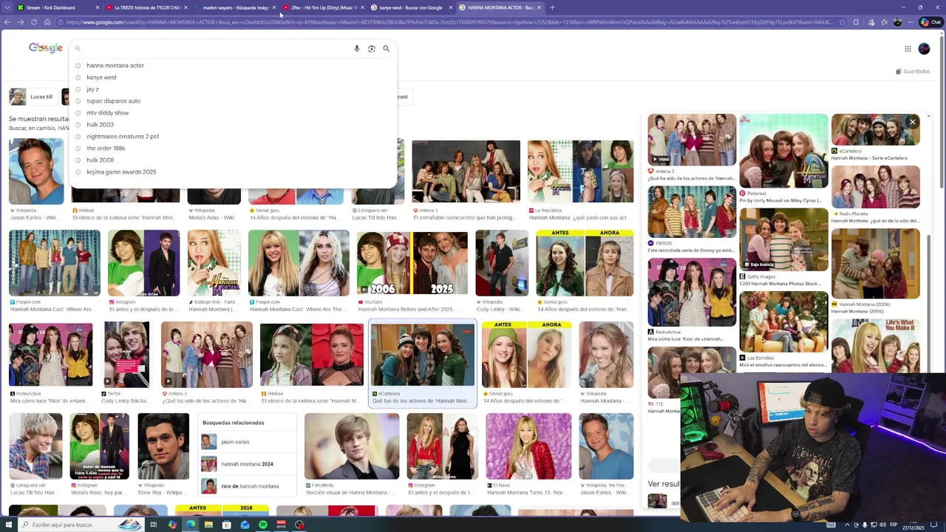946x532 pixels.
Task: Open related search 'rico de hannah montana'
Action: click(x=249, y=486)
